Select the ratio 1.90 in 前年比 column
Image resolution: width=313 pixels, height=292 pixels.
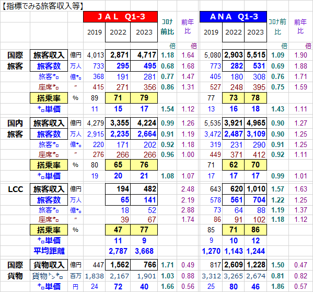click(x=300, y=55)
